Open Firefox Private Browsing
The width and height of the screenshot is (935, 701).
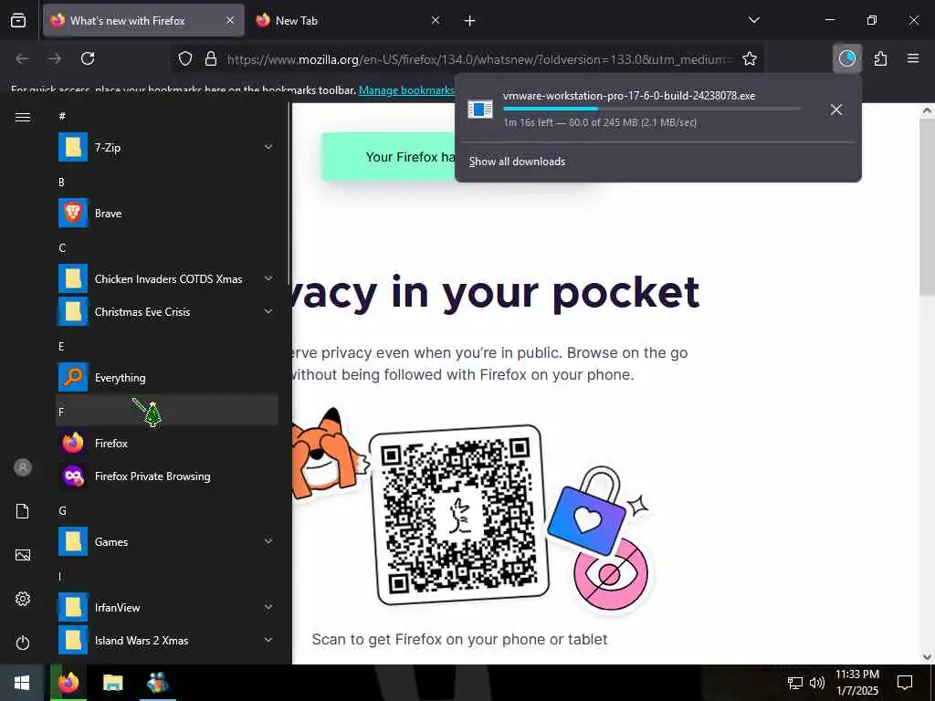click(x=167, y=476)
